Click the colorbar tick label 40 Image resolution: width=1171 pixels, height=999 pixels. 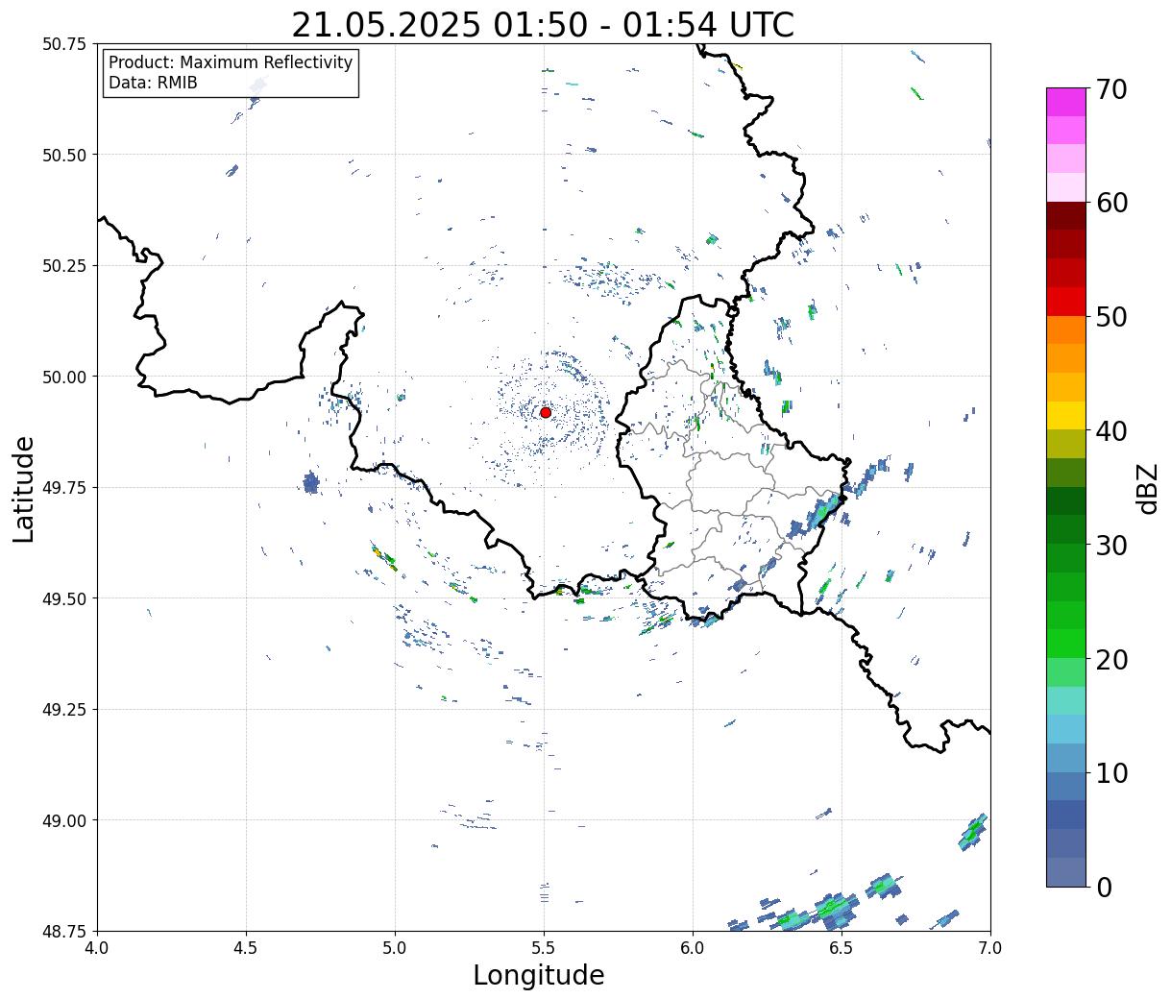1111,431
